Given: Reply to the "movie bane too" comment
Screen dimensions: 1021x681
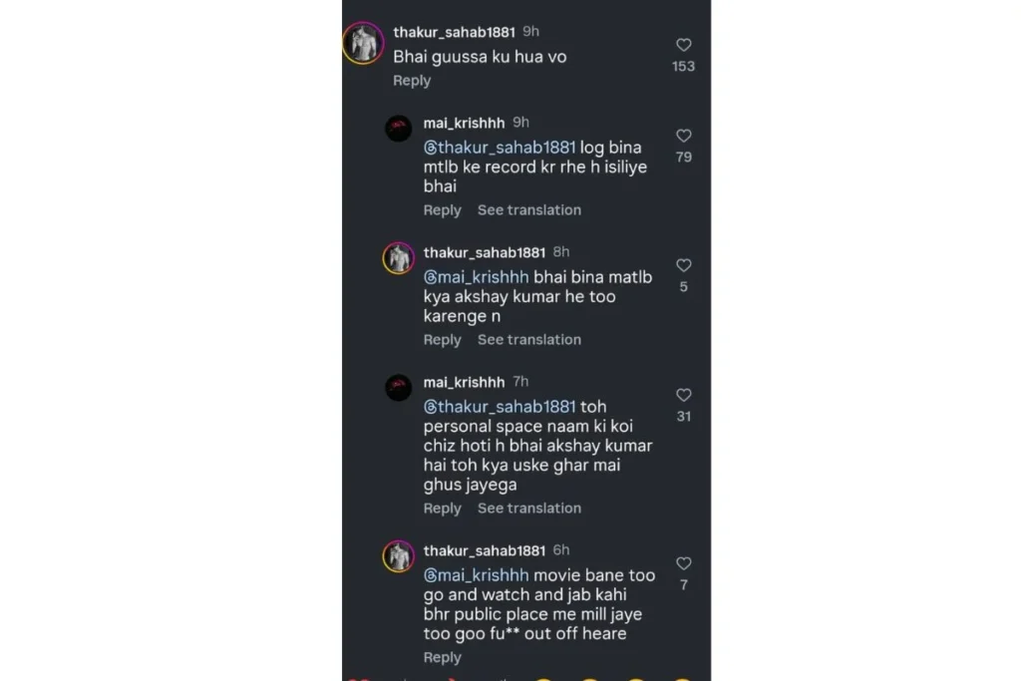Looking at the screenshot, I should [442, 657].
